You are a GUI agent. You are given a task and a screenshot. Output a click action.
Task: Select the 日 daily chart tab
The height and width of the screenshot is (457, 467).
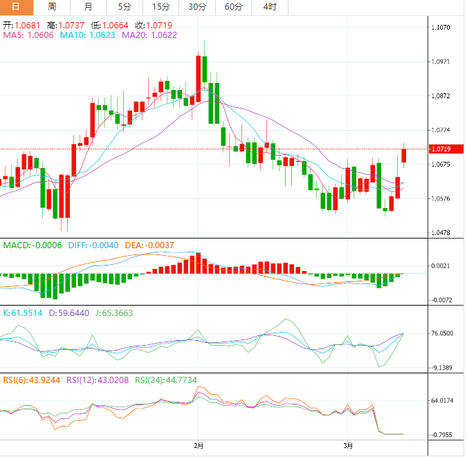tap(17, 7)
